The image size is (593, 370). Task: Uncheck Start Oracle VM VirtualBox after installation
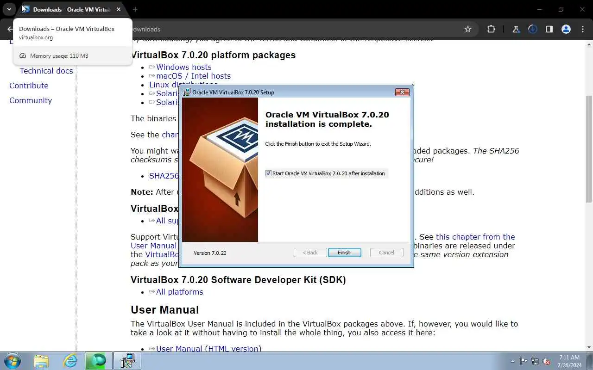coord(268,173)
